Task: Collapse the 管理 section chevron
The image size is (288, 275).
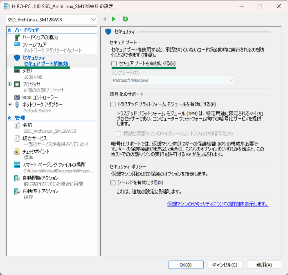Action: [9, 118]
